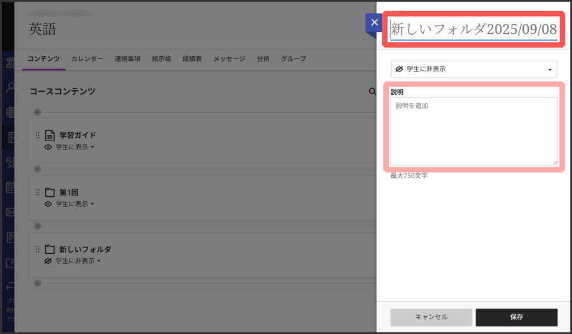The height and width of the screenshot is (334, 572).
Task: Click the folder icon of 新しいフォルダ item
Action: click(x=50, y=249)
